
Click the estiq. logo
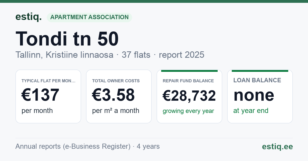(28, 17)
